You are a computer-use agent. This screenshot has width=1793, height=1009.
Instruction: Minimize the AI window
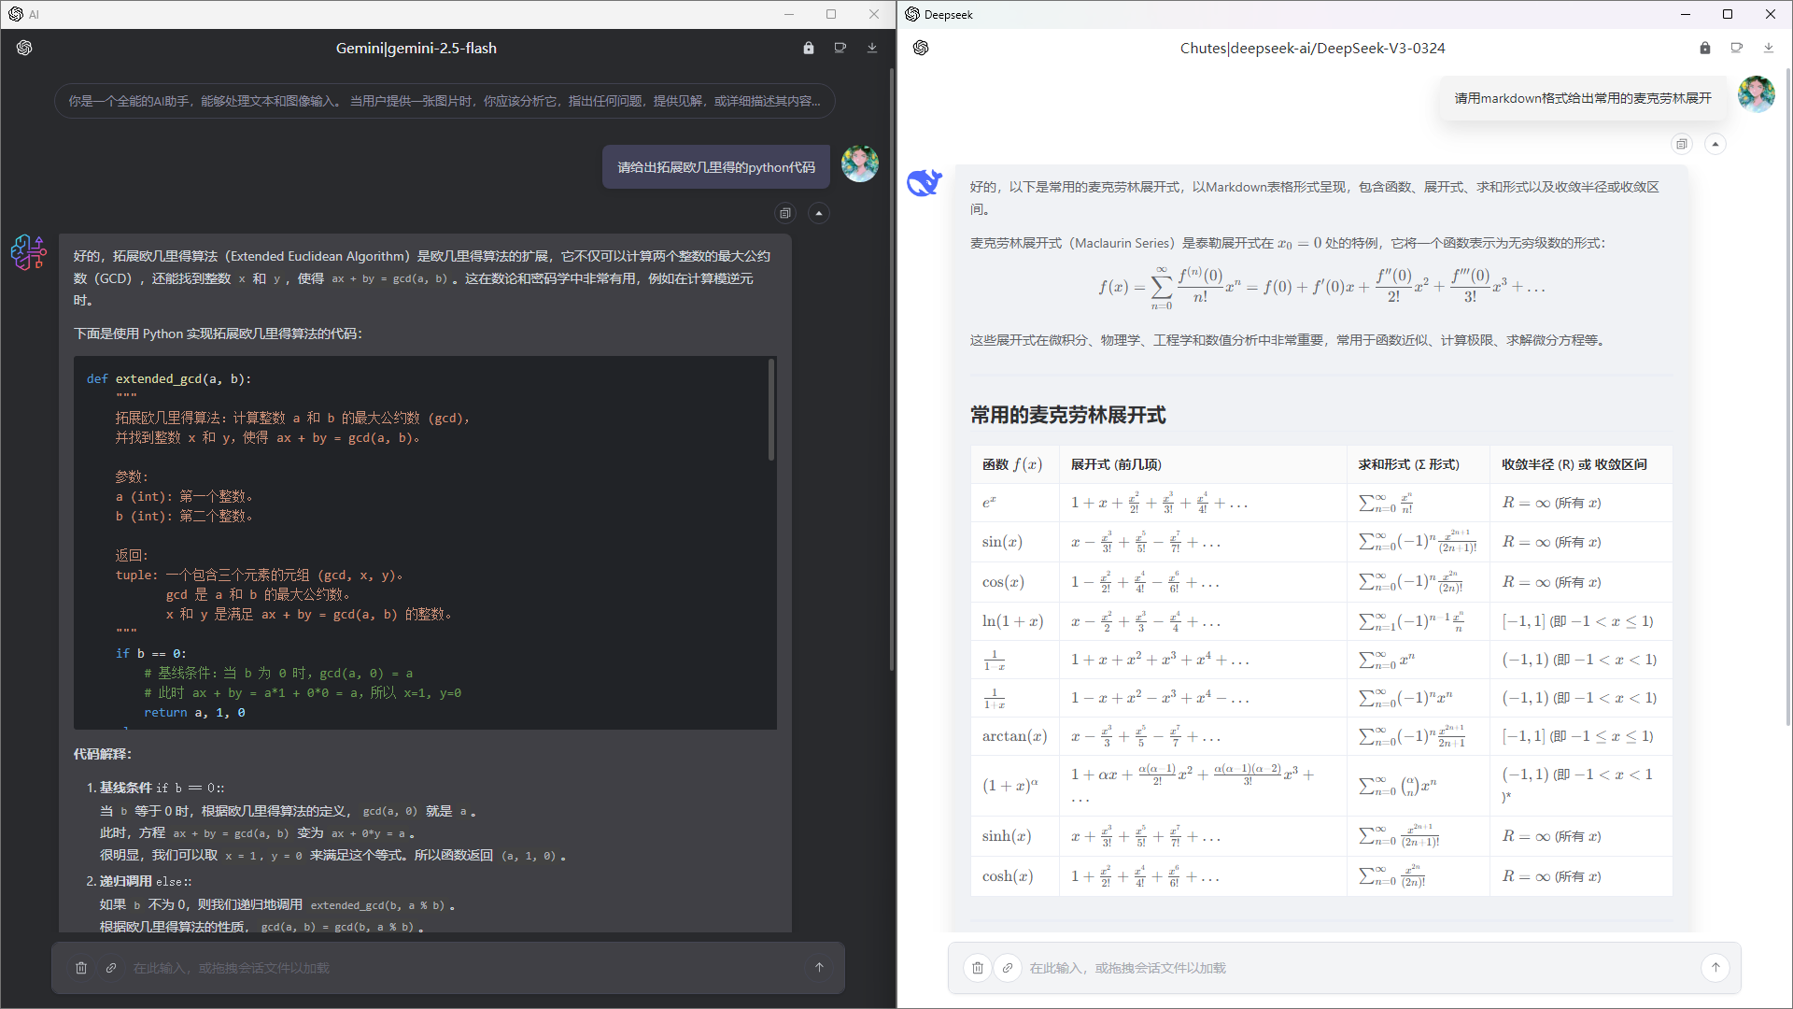pyautogui.click(x=789, y=14)
